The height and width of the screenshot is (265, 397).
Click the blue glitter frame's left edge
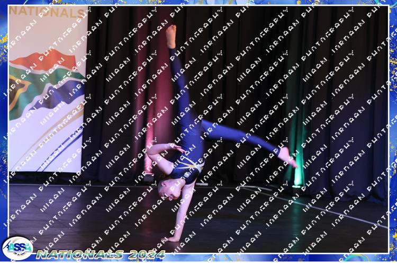(x=4, y=132)
